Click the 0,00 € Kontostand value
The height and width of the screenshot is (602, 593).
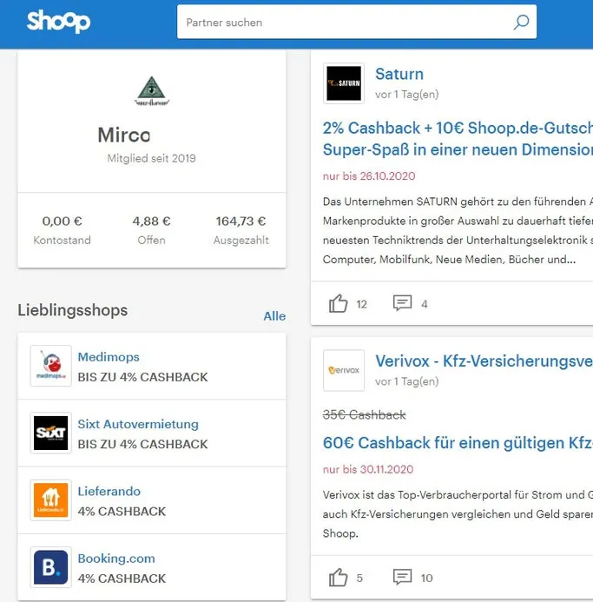point(63,222)
